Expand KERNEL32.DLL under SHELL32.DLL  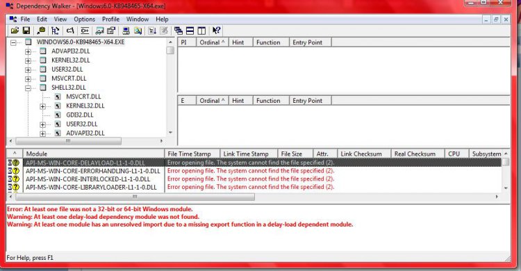point(42,106)
